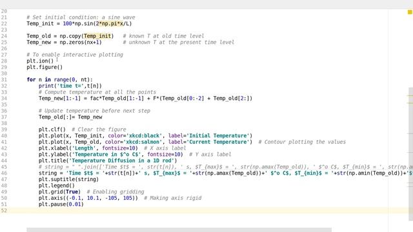Click the 'plt.legend()' line
This screenshot has height=232, width=413.
[x=57, y=186]
